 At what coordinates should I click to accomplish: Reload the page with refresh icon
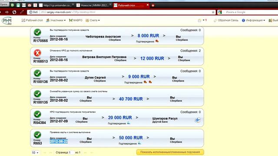coord(14,12)
